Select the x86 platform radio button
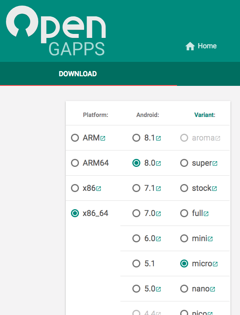This screenshot has height=315, width=240. click(x=75, y=188)
